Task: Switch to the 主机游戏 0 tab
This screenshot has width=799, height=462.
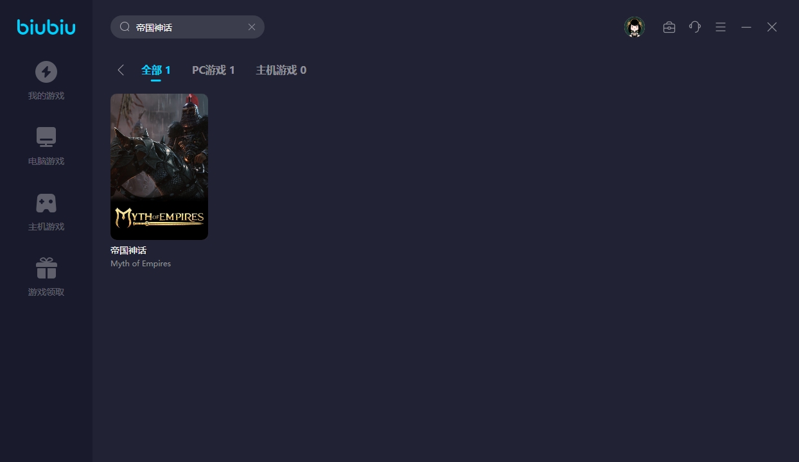Action: (x=281, y=70)
